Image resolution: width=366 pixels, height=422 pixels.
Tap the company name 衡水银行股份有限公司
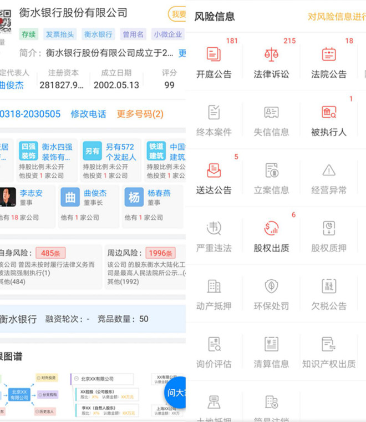pyautogui.click(x=73, y=13)
